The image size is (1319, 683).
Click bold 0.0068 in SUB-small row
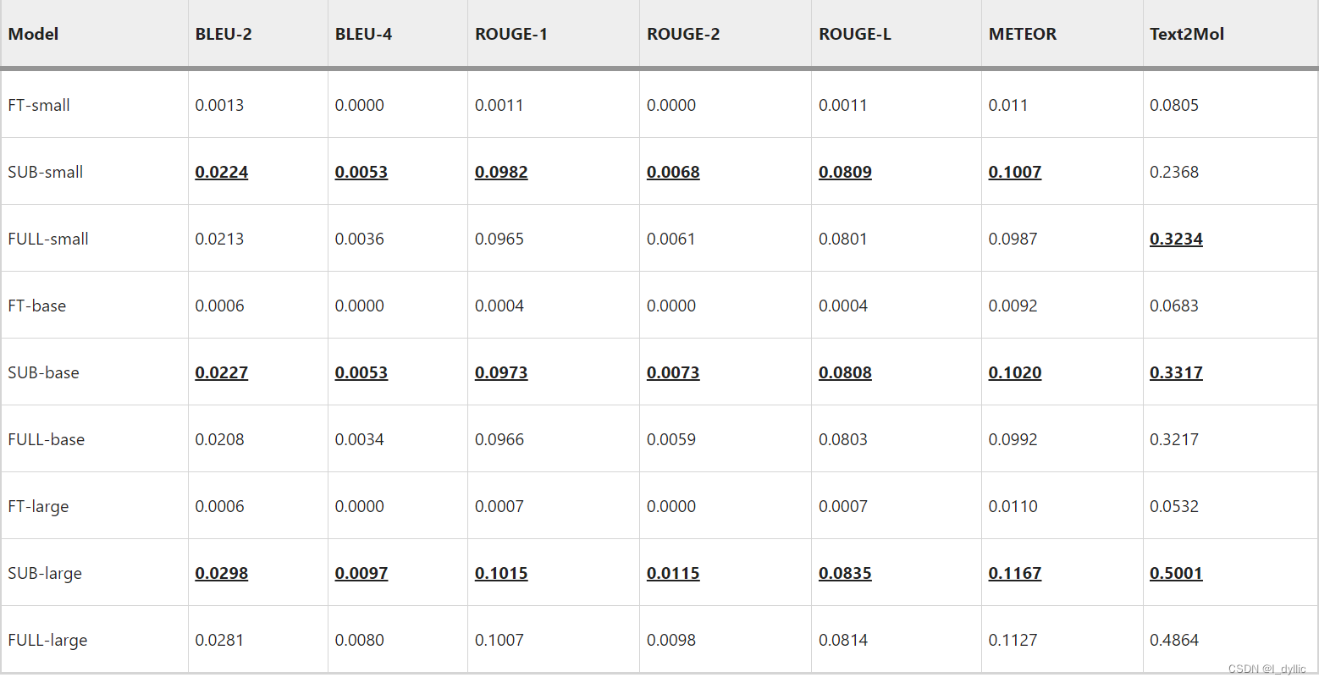673,172
